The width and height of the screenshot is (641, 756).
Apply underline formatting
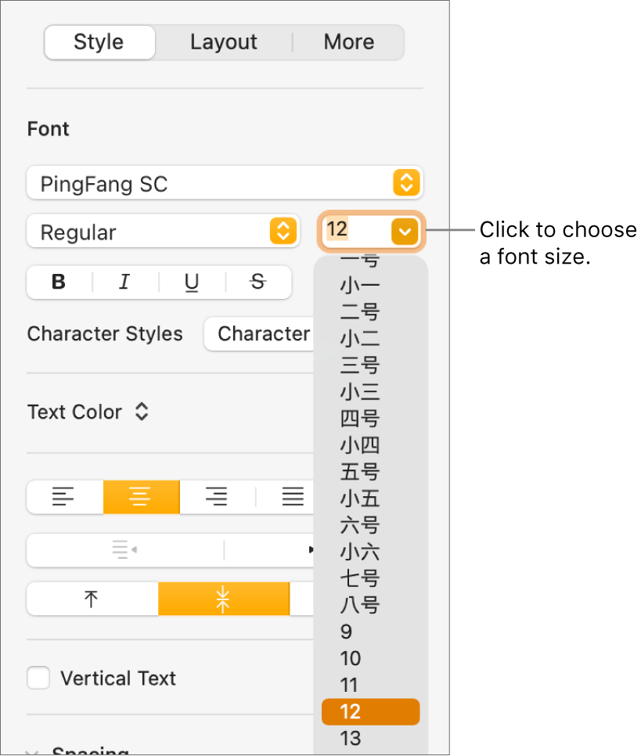(191, 283)
